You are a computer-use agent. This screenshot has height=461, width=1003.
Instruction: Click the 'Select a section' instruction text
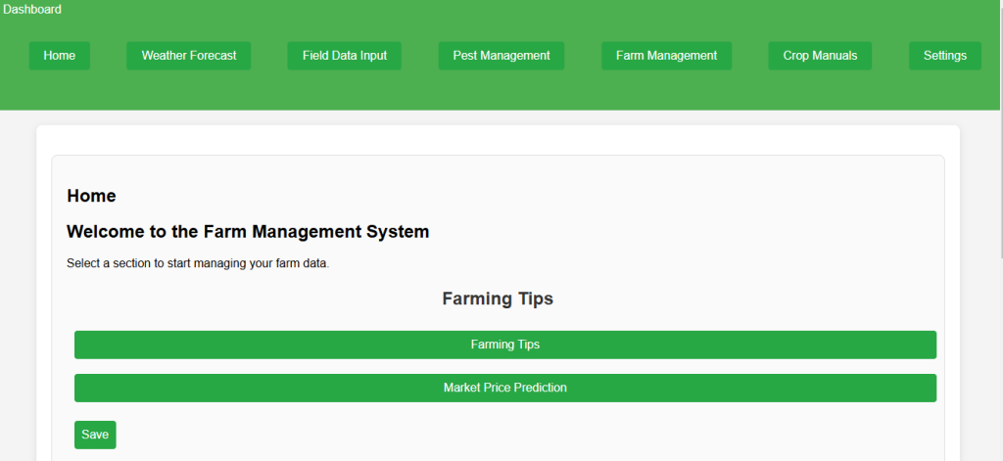pyautogui.click(x=197, y=263)
